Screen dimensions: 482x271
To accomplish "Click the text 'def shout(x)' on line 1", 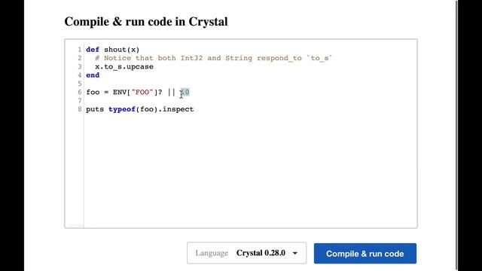I will point(112,50).
